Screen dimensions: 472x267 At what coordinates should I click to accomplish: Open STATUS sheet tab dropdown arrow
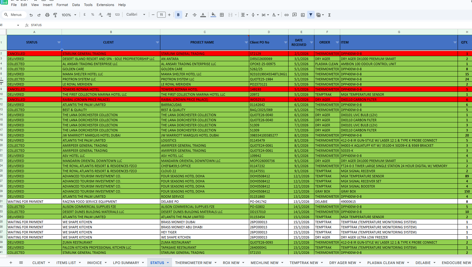(x=168, y=263)
